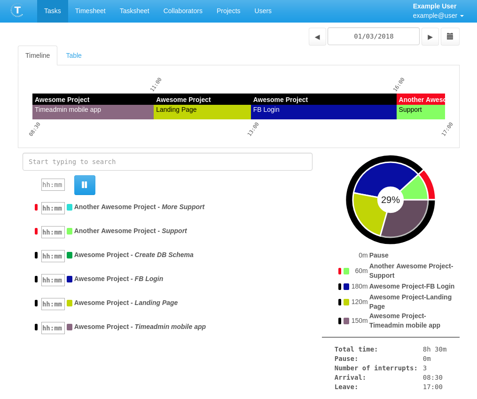Go to previous day arrow

click(x=317, y=37)
